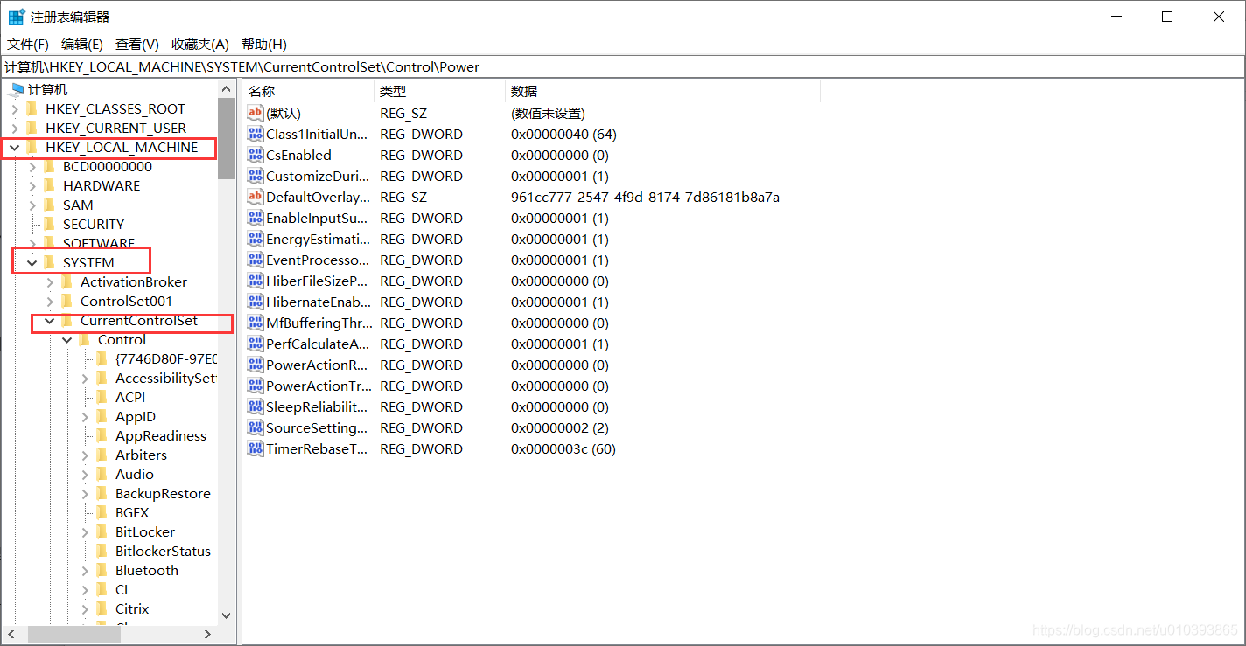Click data 961cc777-2547-4f9d-8174-7d86181b8a7a

[645, 197]
